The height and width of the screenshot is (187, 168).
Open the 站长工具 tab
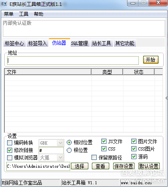coord(101,43)
